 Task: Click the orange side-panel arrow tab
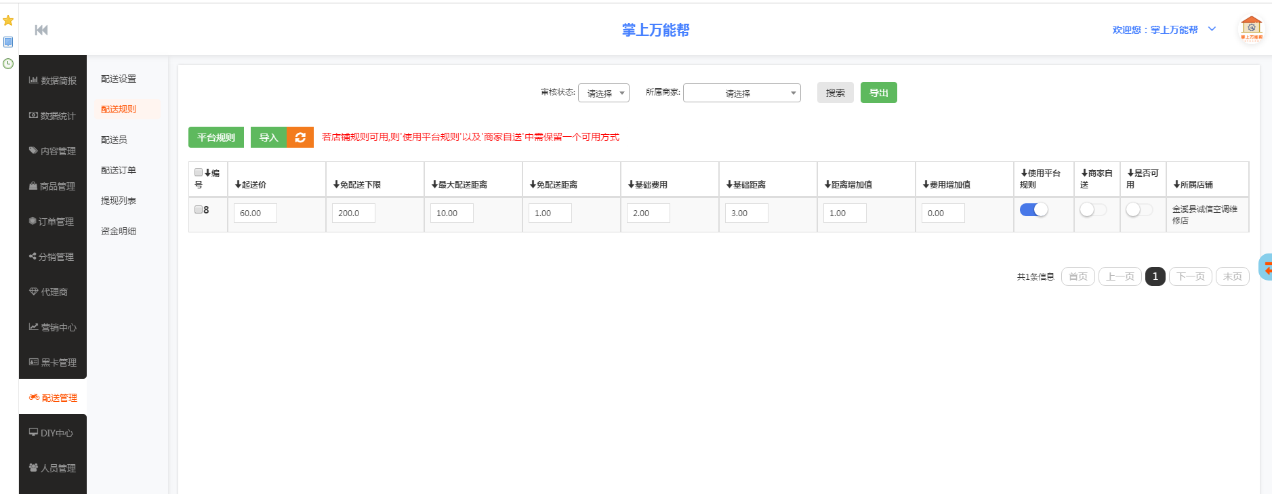click(x=1266, y=268)
